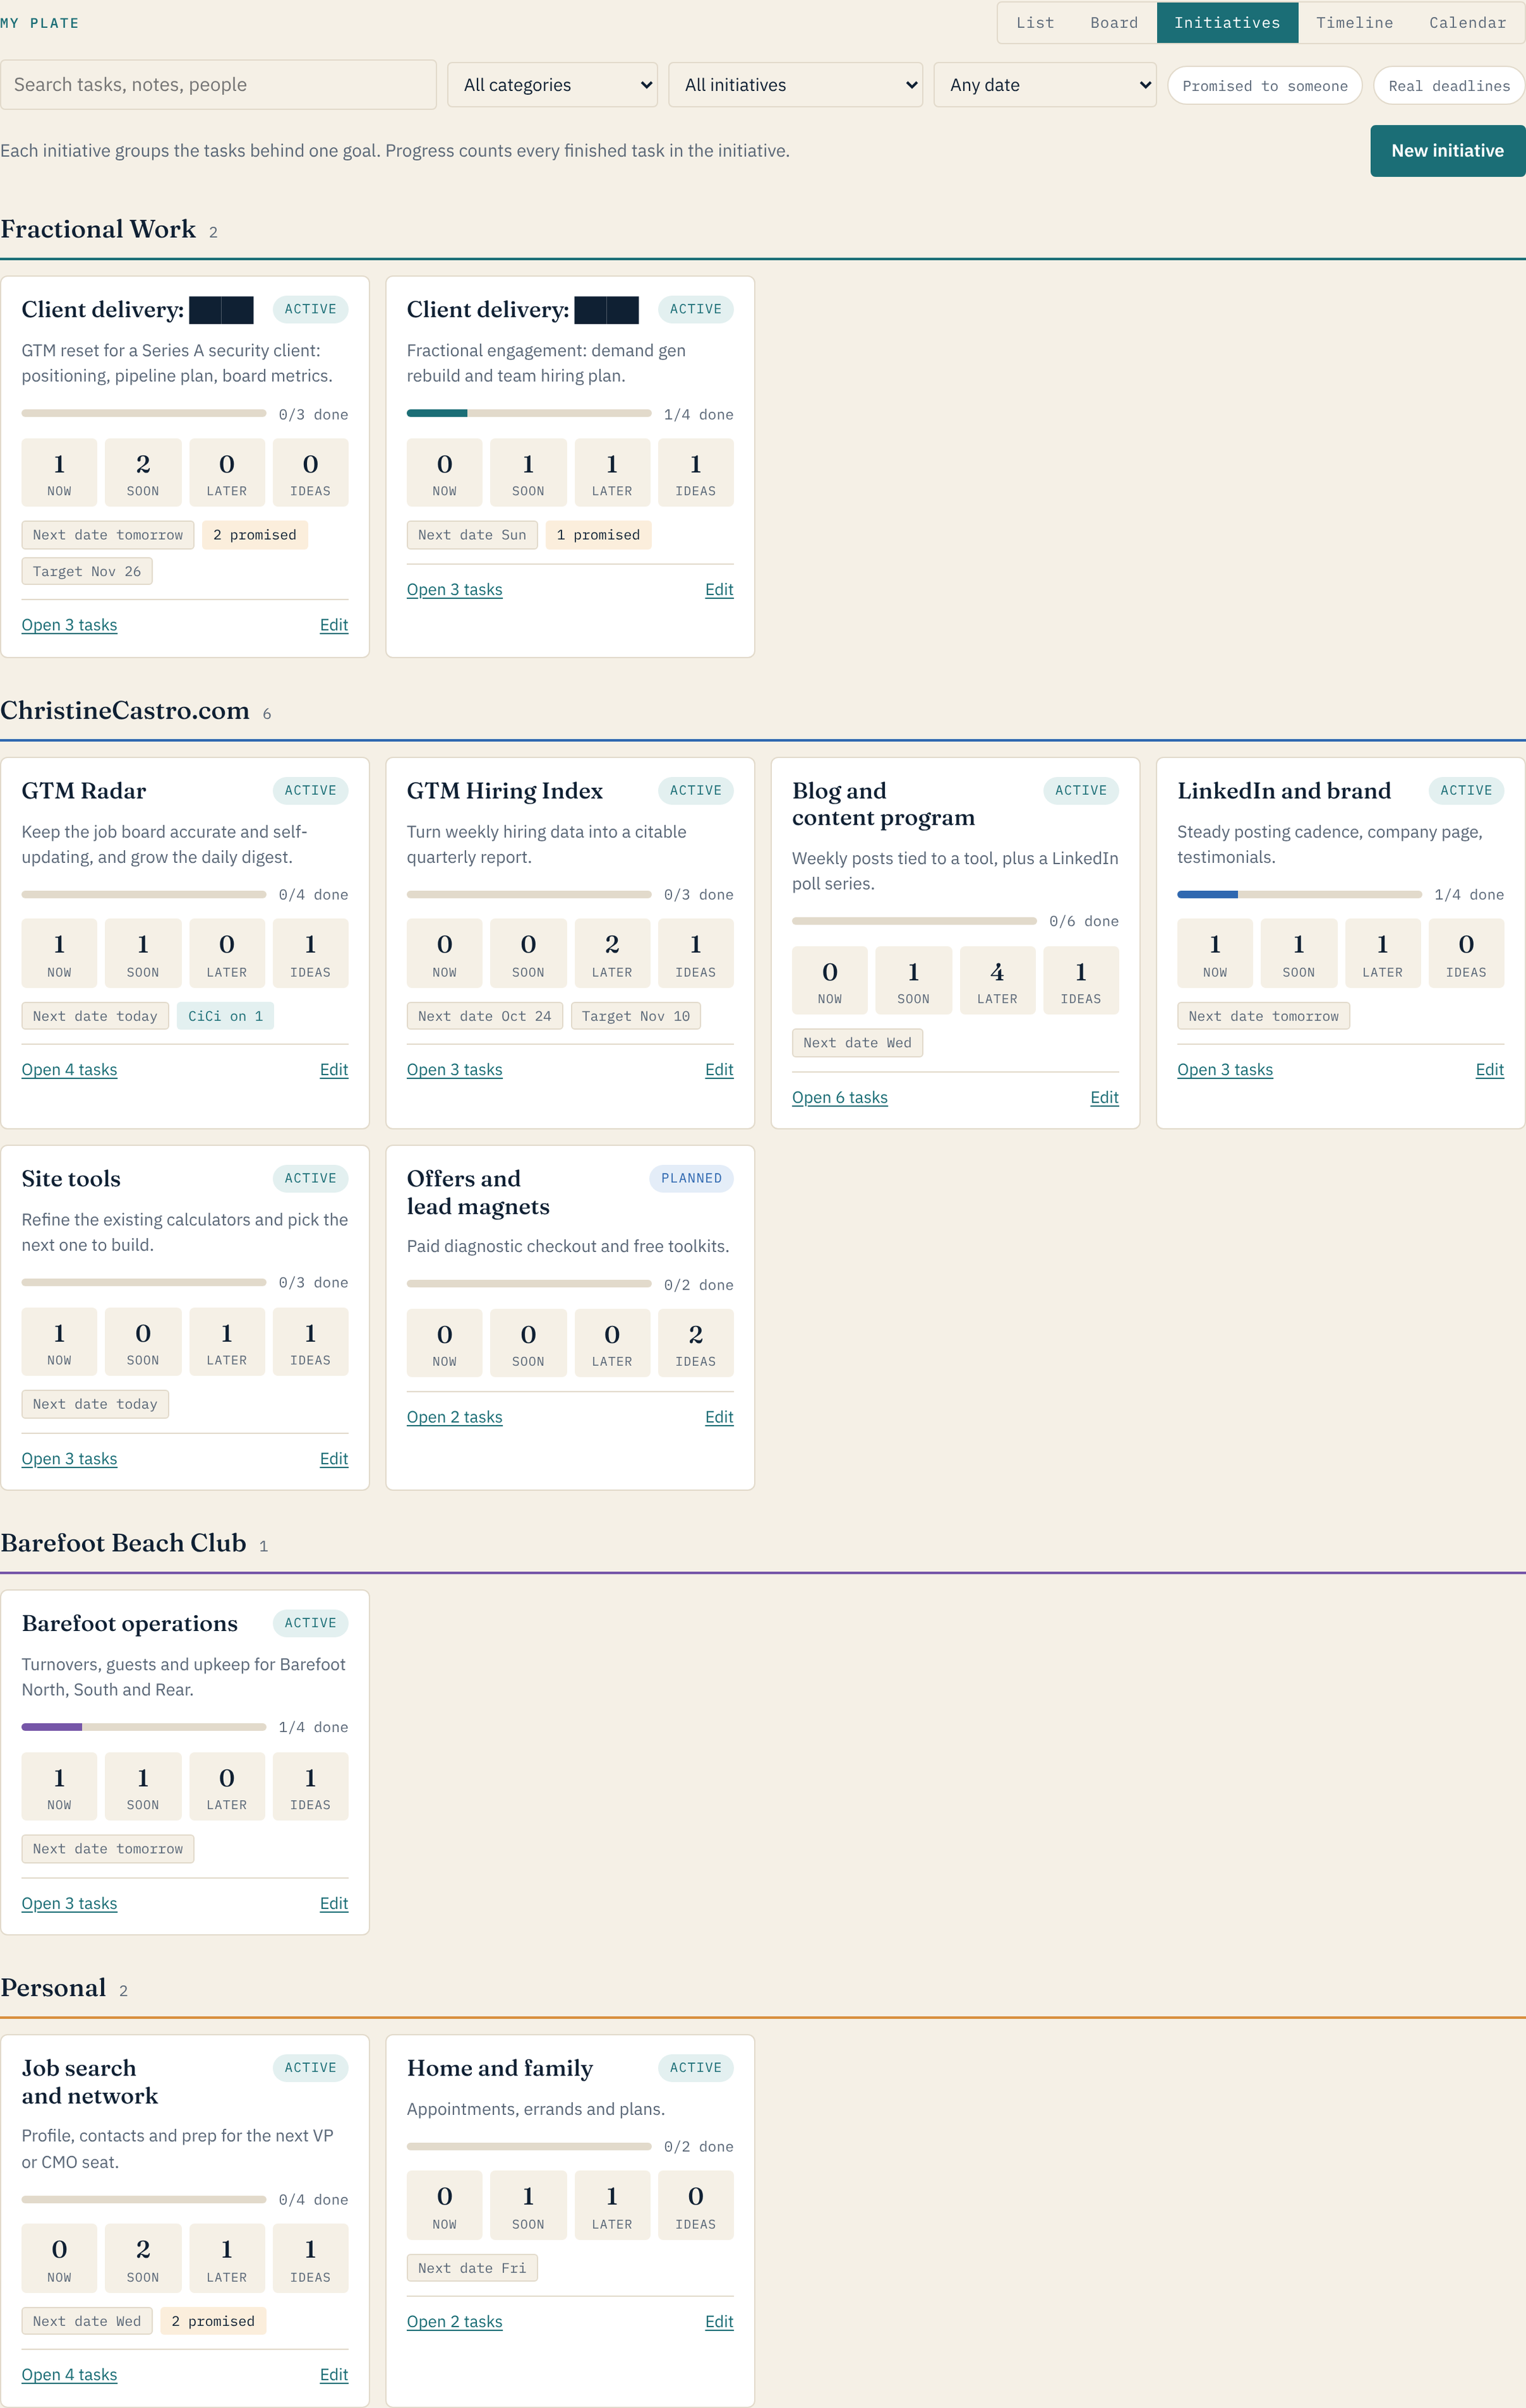Edit the Blog and content program initiative

(1104, 1097)
